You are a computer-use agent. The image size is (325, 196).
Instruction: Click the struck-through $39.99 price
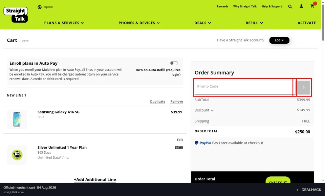[x=177, y=112]
